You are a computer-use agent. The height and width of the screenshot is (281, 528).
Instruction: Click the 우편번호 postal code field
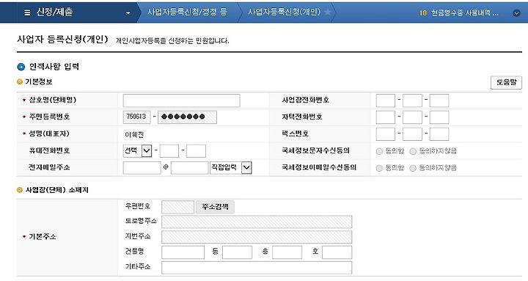(x=177, y=207)
